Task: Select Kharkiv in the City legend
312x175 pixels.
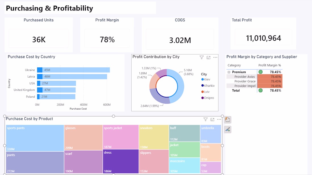Action: coord(208,86)
